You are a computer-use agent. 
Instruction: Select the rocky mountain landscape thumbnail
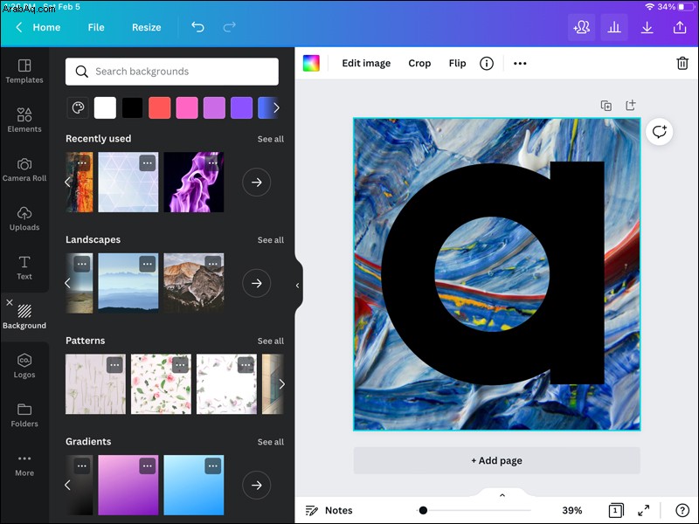[194, 283]
